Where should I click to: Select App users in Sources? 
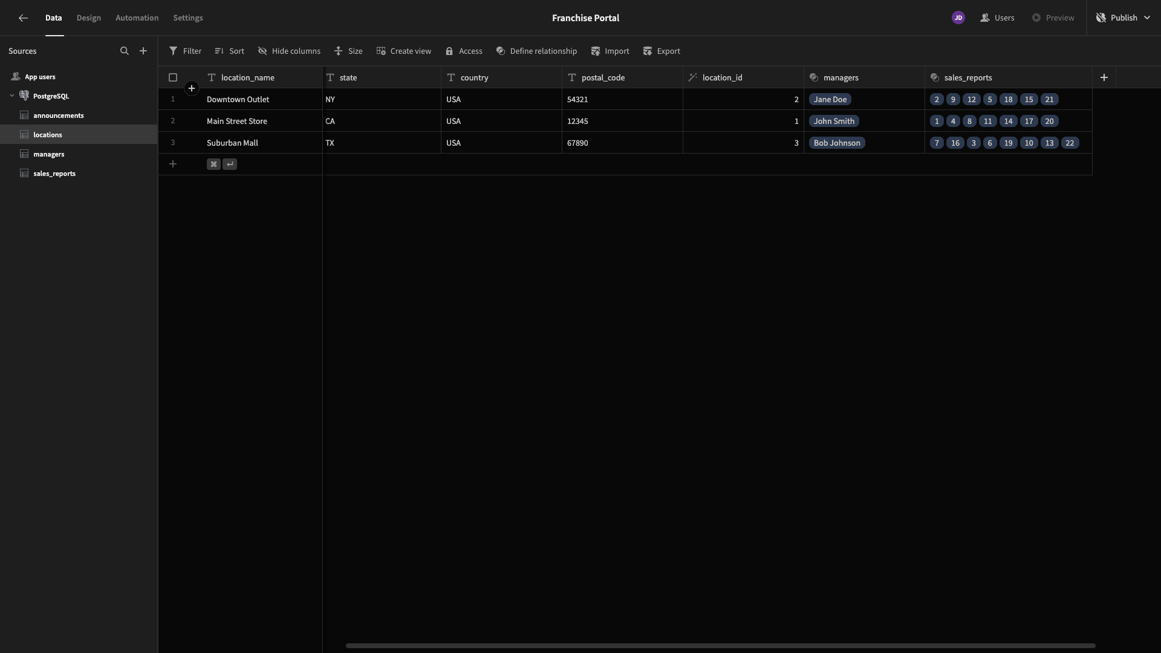point(79,77)
